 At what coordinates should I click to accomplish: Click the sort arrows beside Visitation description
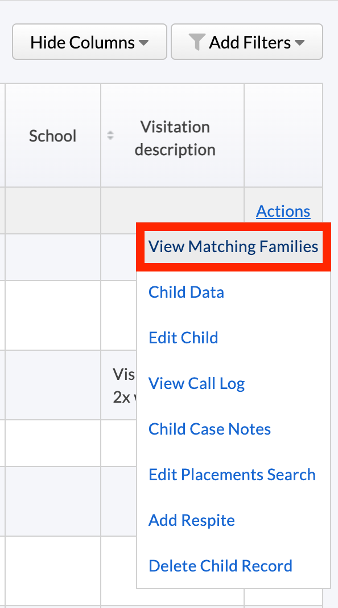coord(110,136)
